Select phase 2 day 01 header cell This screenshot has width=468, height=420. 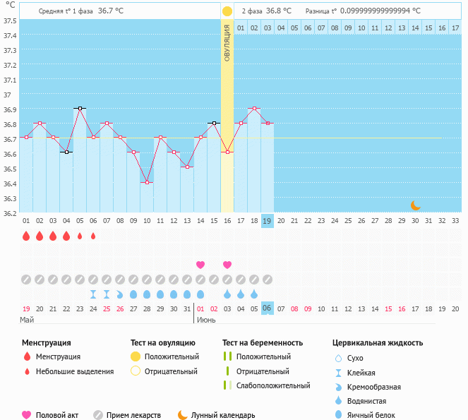click(x=241, y=28)
